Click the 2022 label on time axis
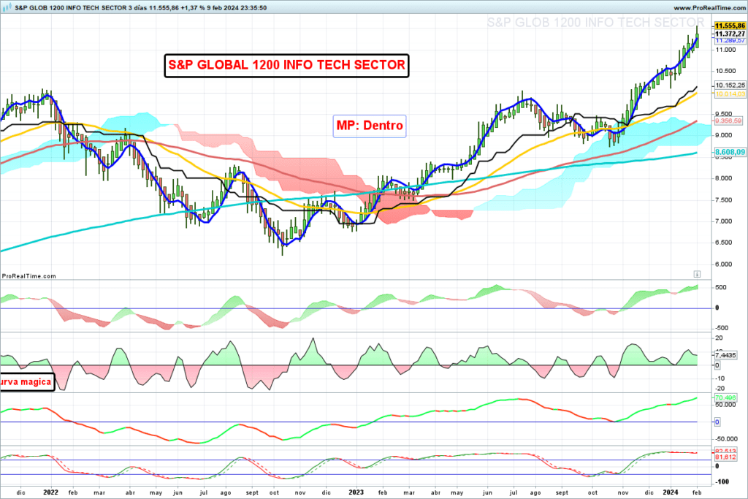 [x=50, y=492]
